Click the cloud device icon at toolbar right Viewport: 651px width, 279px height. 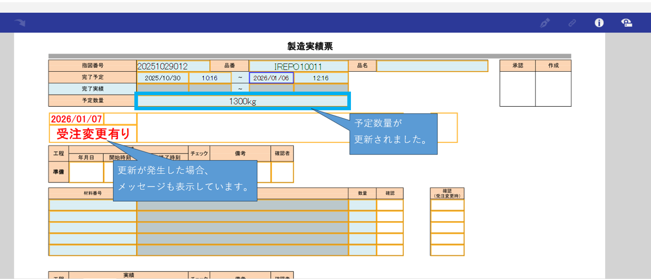pyautogui.click(x=627, y=23)
